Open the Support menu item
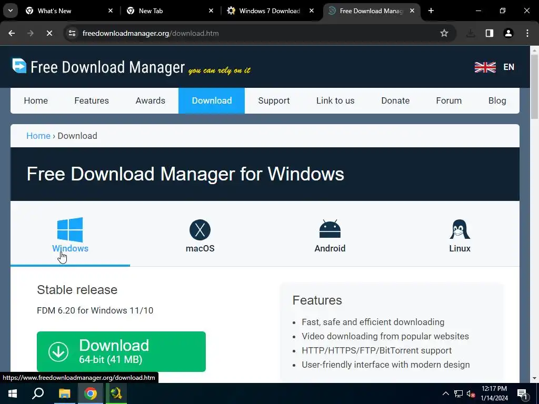Viewport: 539px width, 404px height. (x=274, y=100)
